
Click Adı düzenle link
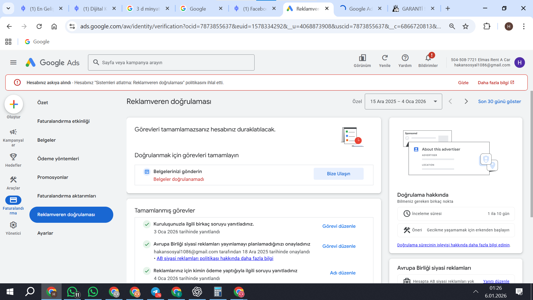(343, 273)
